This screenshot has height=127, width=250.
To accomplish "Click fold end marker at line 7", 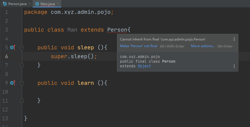I will pyautogui.click(x=22, y=65).
